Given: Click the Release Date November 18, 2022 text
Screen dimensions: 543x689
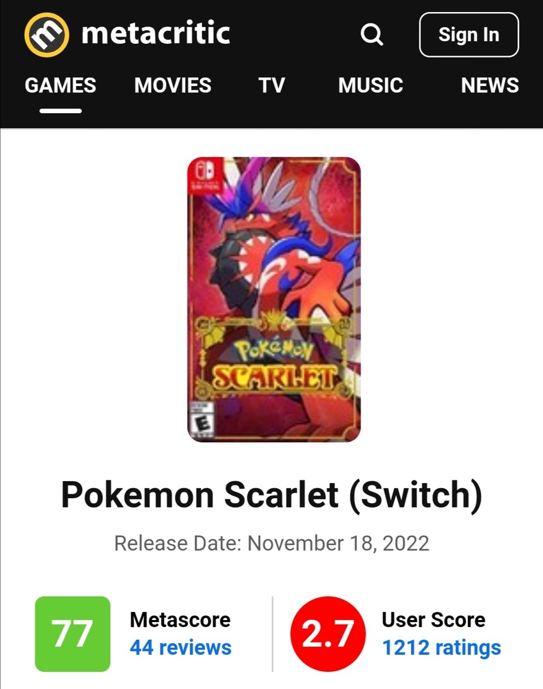Looking at the screenshot, I should pyautogui.click(x=271, y=543).
